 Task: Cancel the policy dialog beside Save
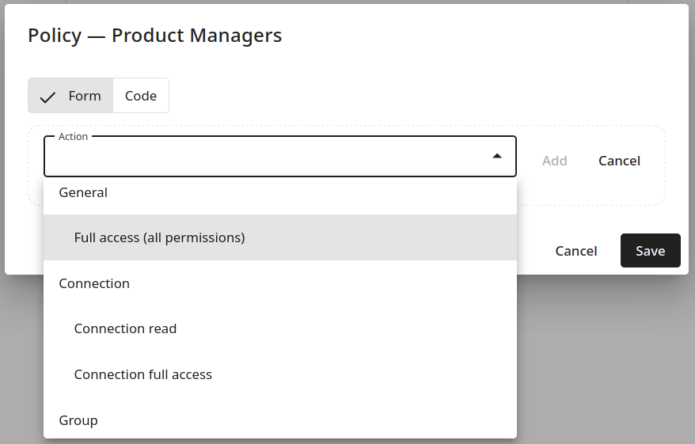coord(576,251)
